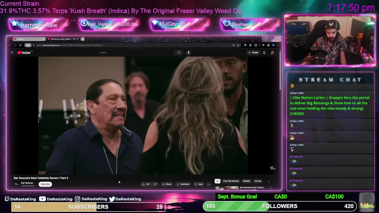Reload the browser page

point(20,45)
